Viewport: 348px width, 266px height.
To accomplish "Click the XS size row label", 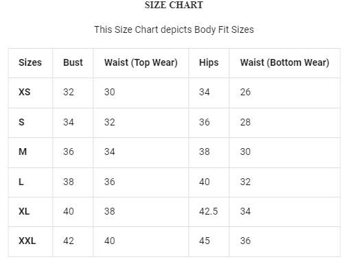I will pos(25,92).
